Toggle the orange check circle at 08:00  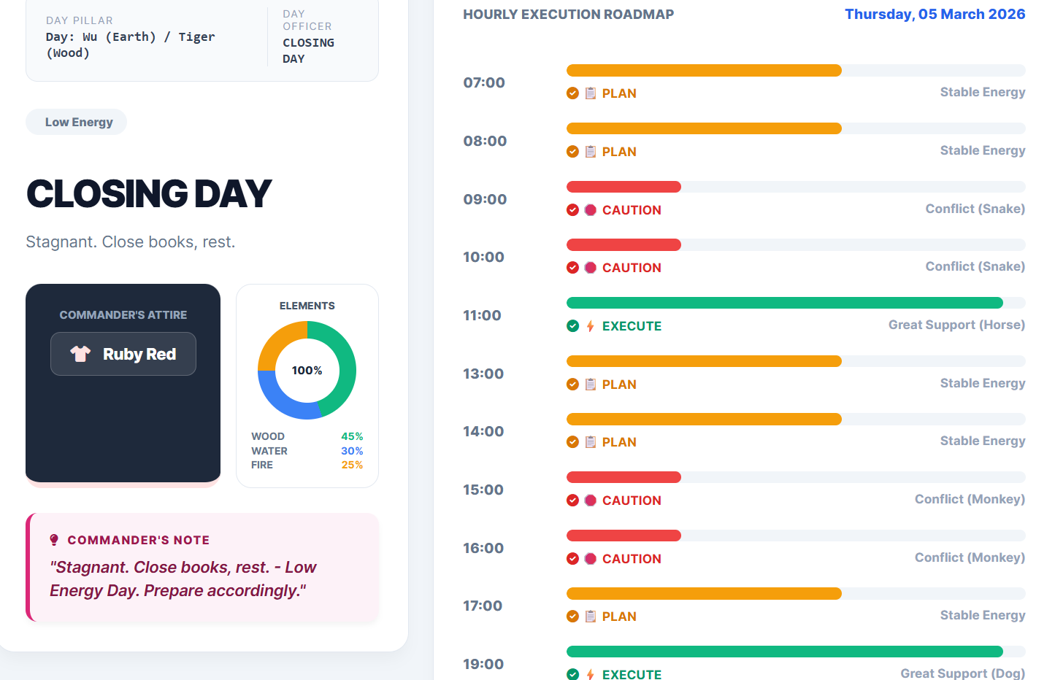[573, 152]
